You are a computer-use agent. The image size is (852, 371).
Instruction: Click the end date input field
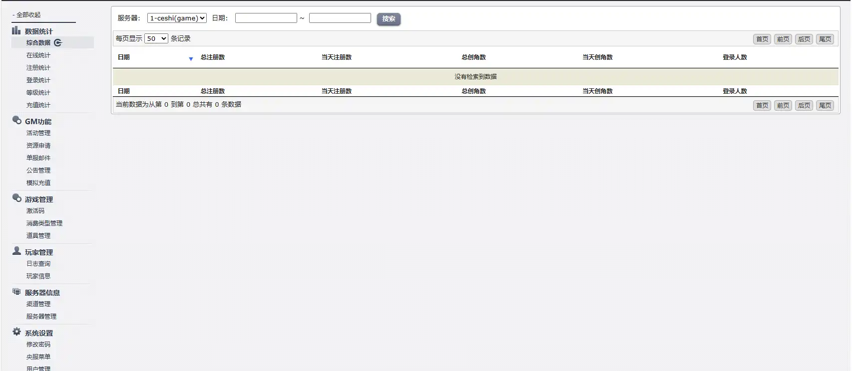pyautogui.click(x=340, y=18)
